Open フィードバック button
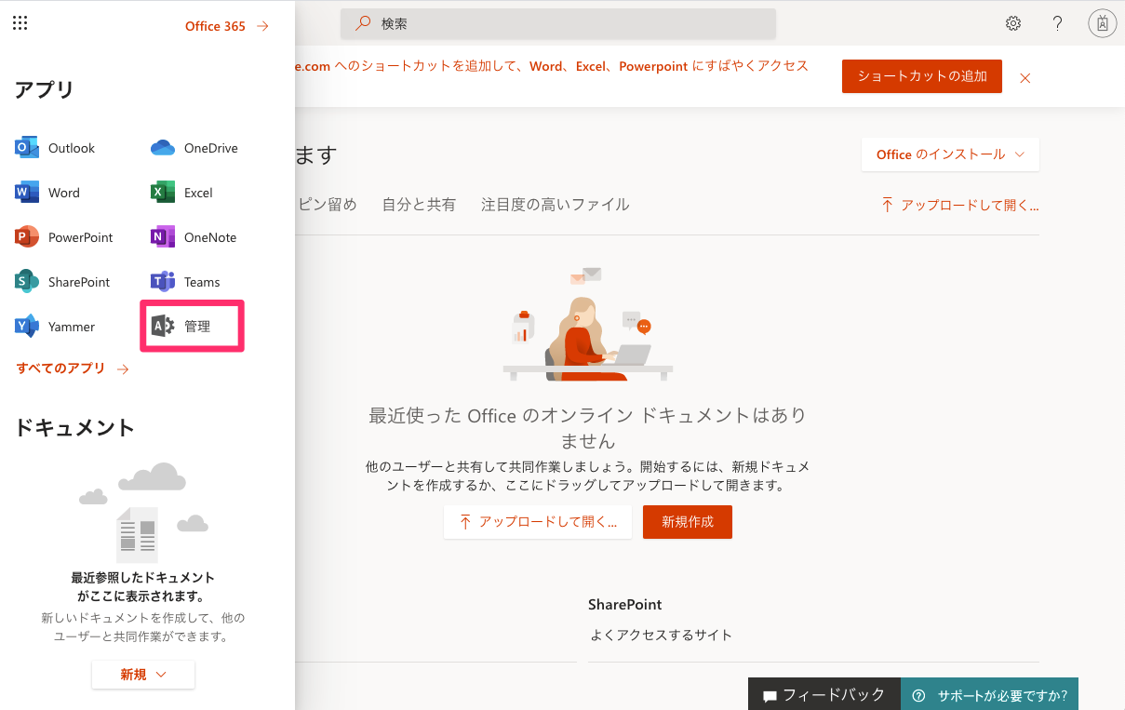This screenshot has height=710, width=1125. coord(824,694)
